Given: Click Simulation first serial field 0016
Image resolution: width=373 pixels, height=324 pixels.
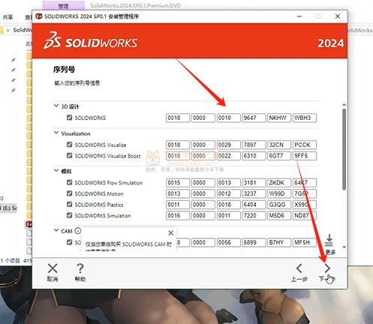Looking at the screenshot, I should [x=178, y=215].
